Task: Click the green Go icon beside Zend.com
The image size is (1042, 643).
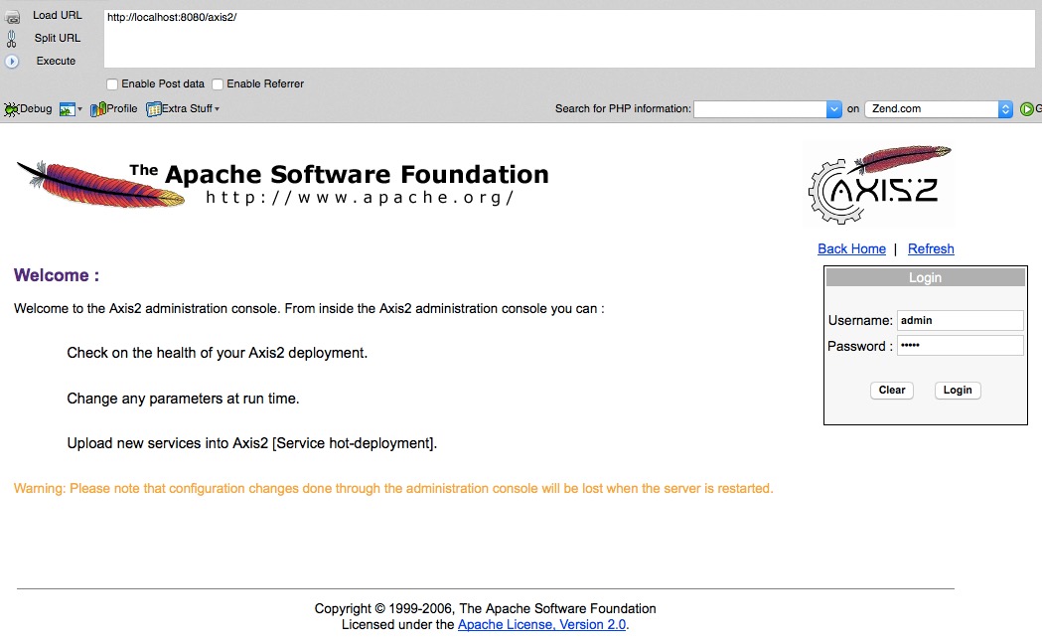Action: (1027, 109)
